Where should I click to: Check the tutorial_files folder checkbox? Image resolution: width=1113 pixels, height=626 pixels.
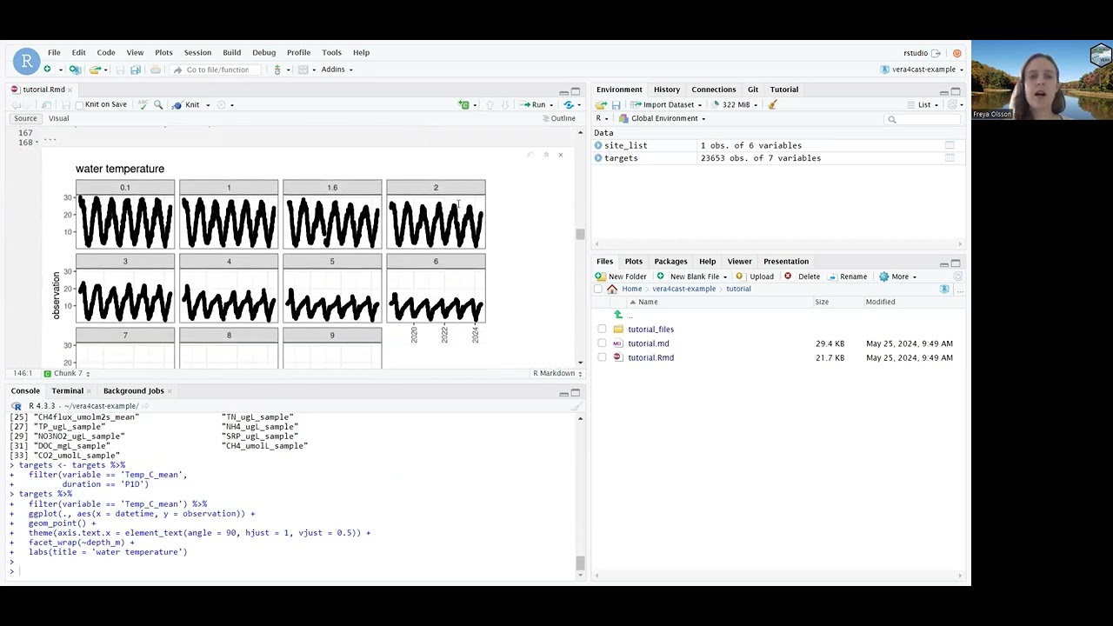tap(602, 330)
